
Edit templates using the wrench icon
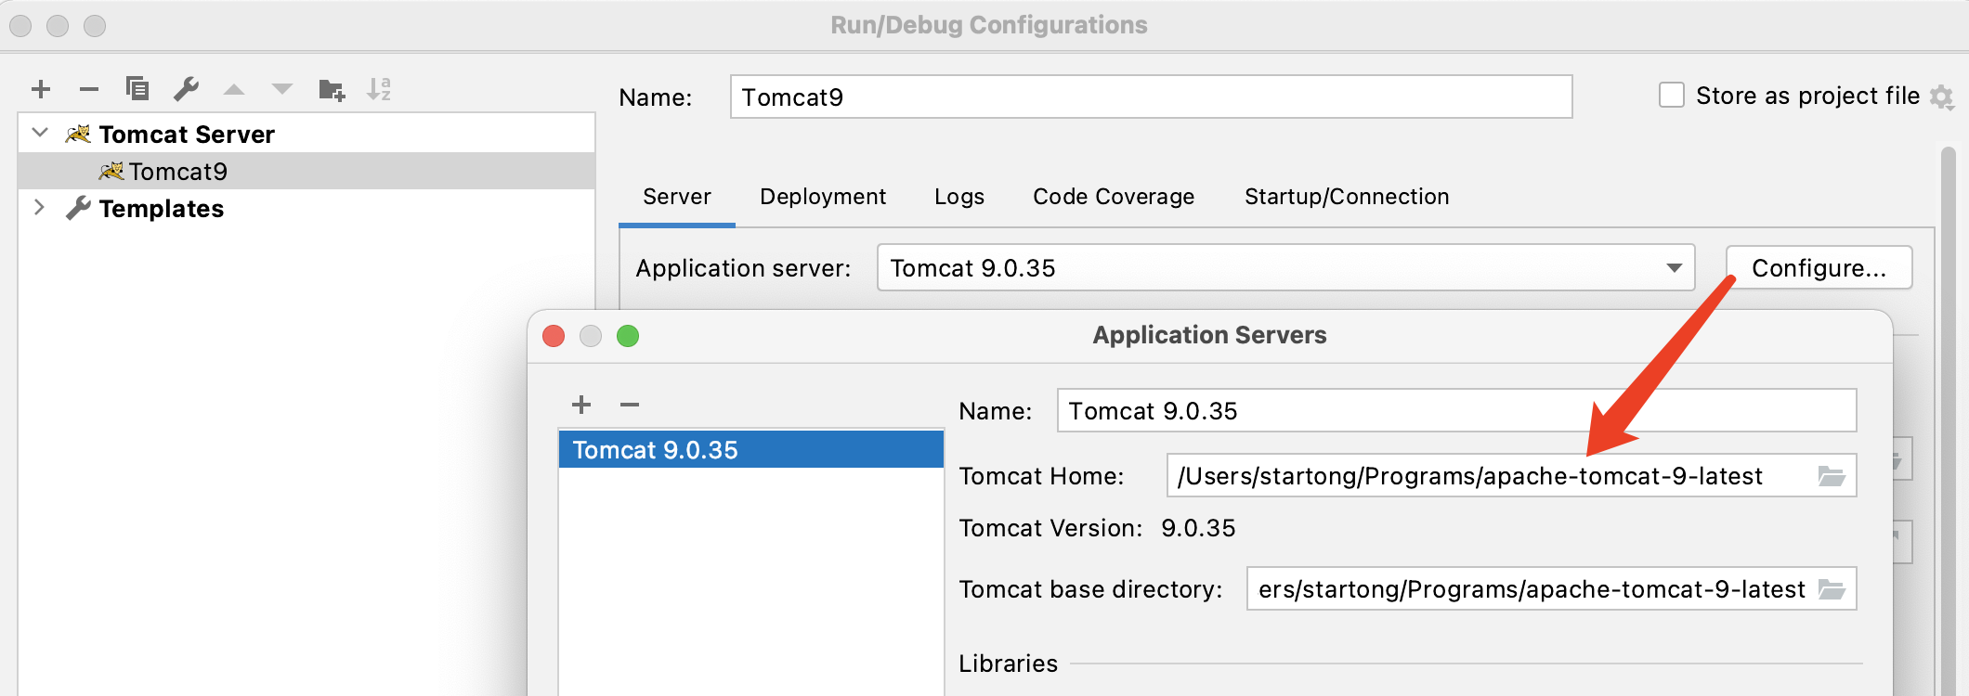pyautogui.click(x=187, y=88)
